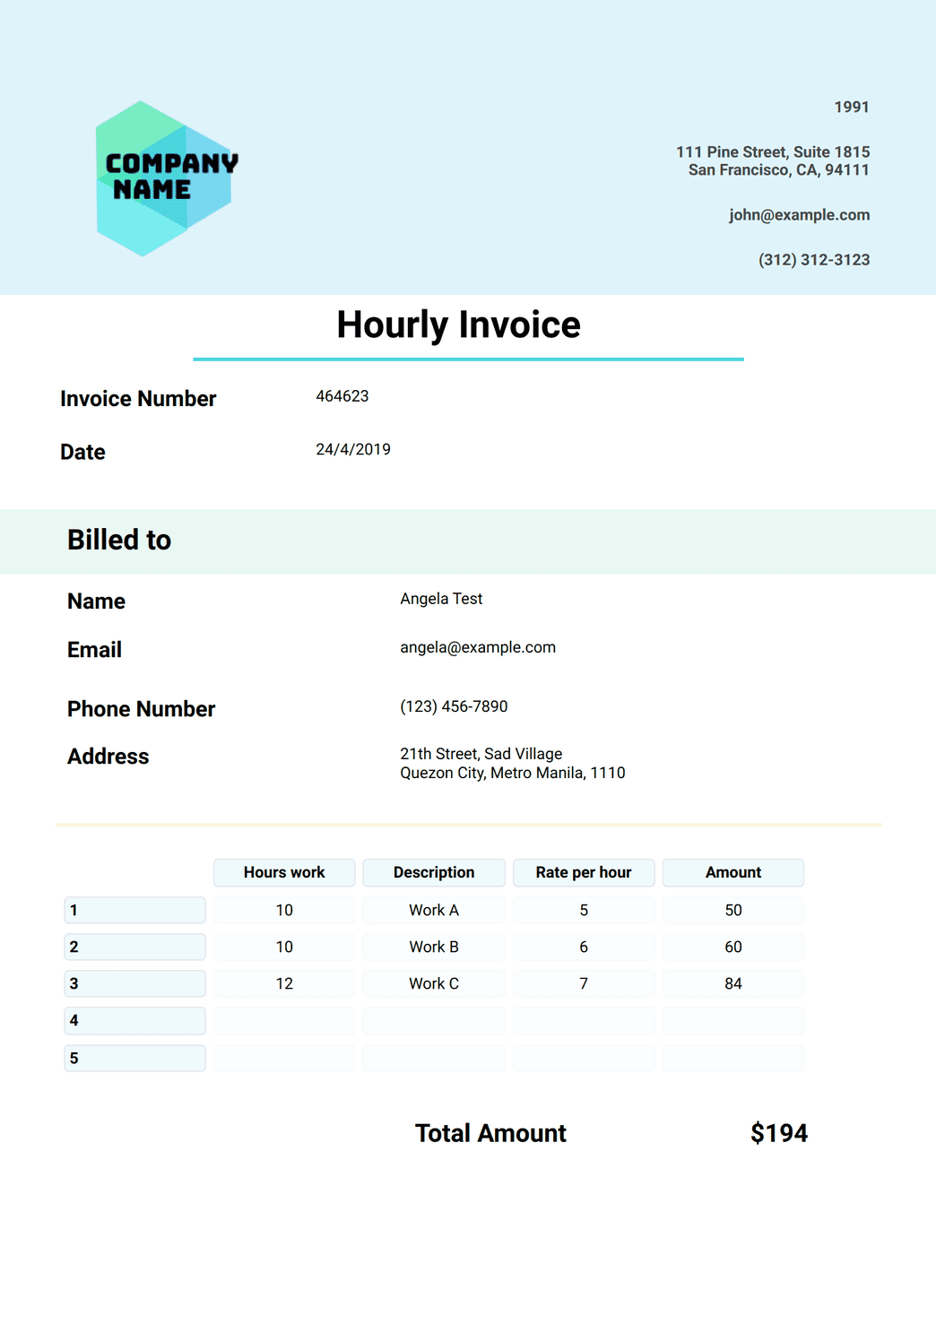This screenshot has height=1324, width=936.
Task: Click invoice number value 464623
Action: [x=342, y=396]
